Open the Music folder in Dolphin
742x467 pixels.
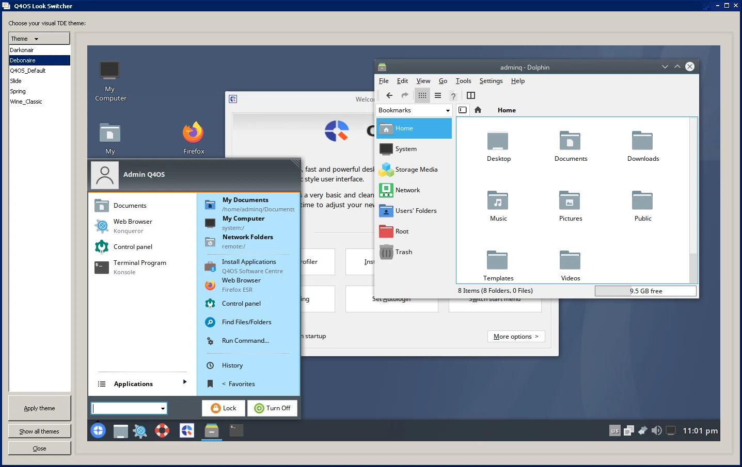pos(498,206)
